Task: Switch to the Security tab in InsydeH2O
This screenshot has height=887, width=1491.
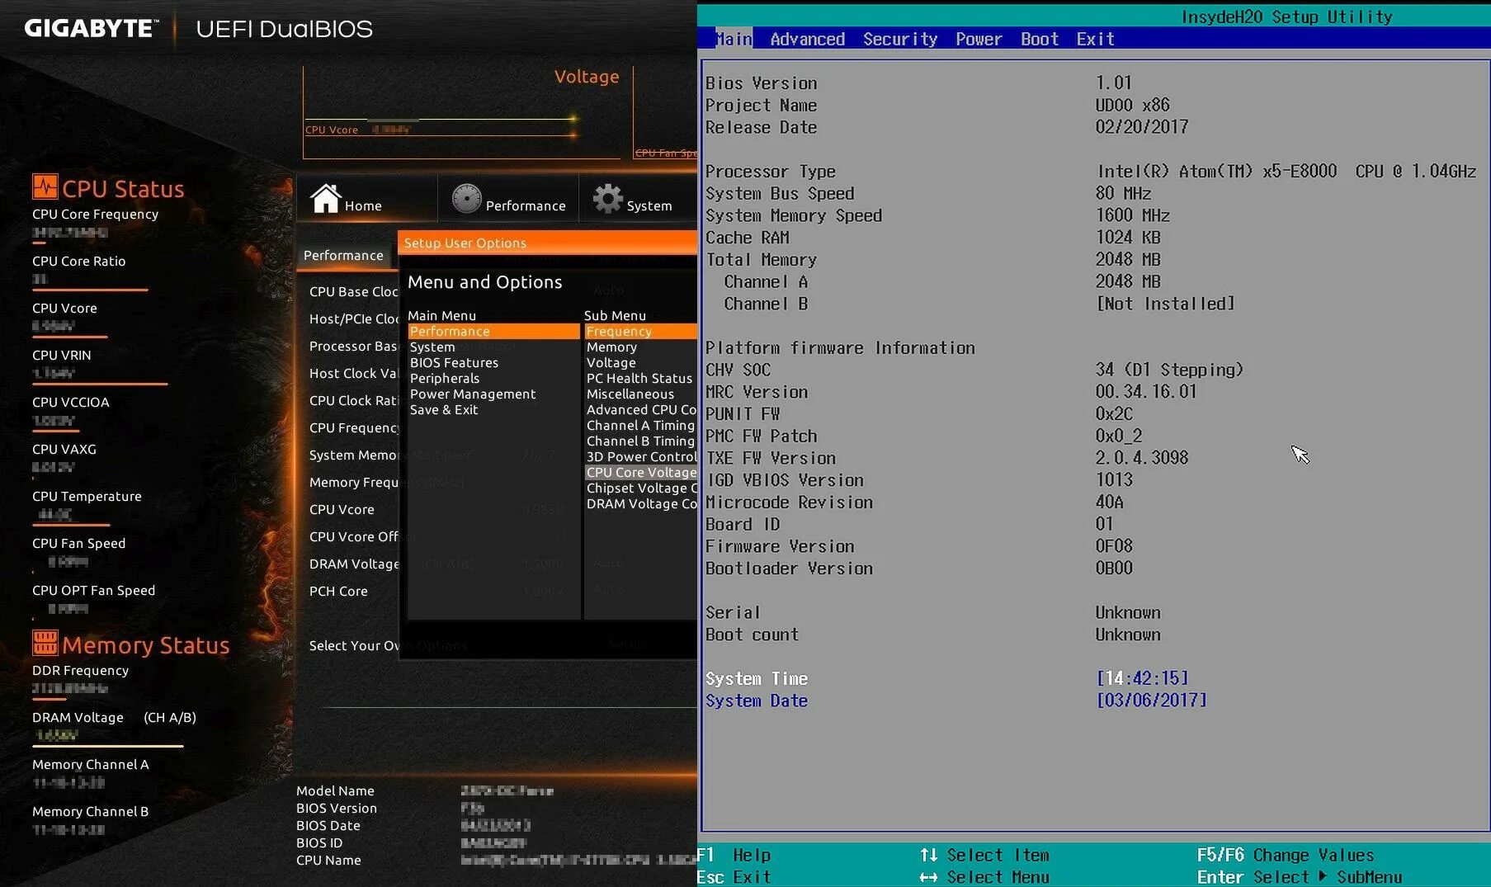Action: 900,39
